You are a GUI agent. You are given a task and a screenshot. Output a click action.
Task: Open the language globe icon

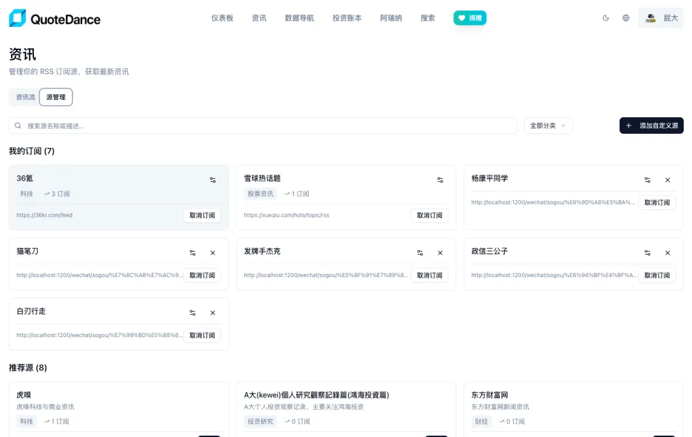click(x=626, y=18)
